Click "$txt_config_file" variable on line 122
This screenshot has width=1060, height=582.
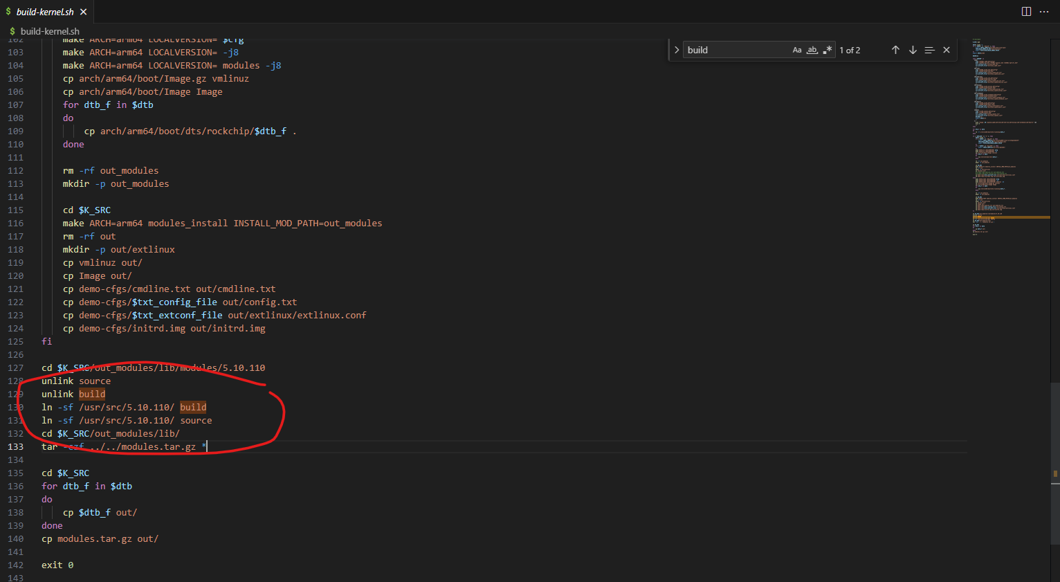pos(174,302)
